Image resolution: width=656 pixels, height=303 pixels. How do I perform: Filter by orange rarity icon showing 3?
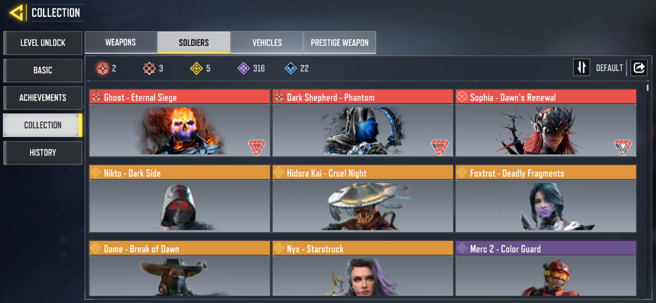[149, 68]
